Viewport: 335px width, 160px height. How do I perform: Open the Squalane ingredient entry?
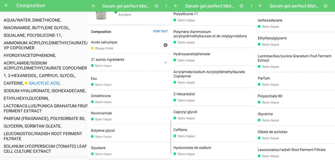(x=129, y=150)
